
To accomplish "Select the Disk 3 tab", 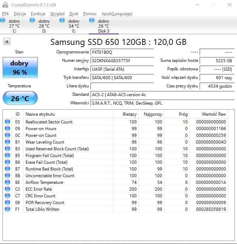I will (x=103, y=26).
